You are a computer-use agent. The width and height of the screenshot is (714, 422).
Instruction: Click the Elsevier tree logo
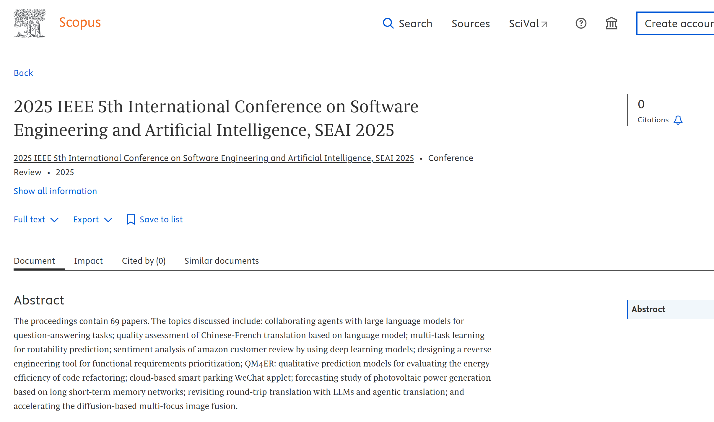click(29, 23)
